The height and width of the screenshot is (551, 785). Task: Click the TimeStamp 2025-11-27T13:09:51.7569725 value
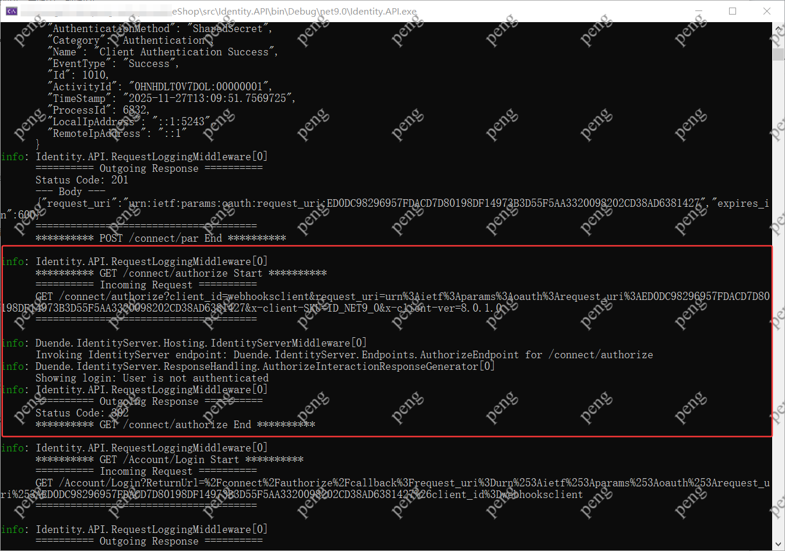pyautogui.click(x=208, y=98)
